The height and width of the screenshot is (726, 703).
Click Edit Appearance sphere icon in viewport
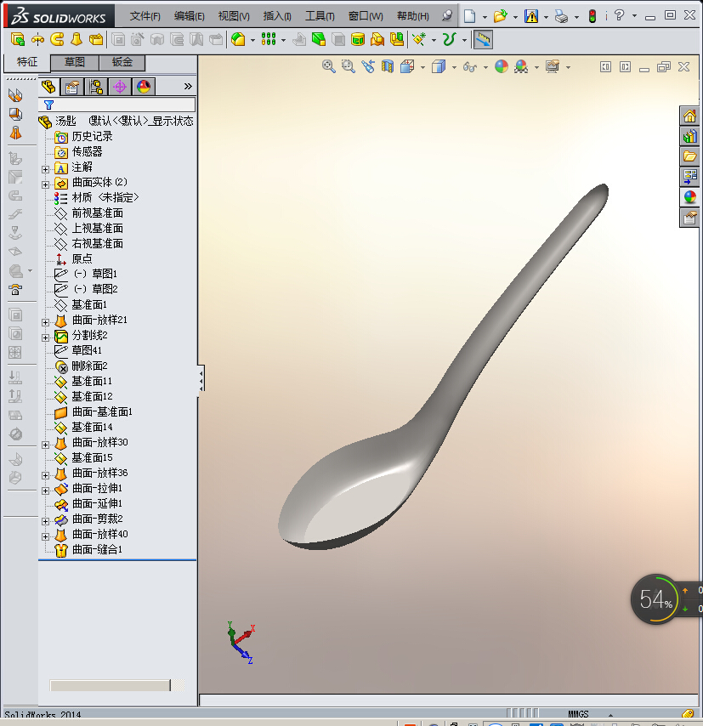pyautogui.click(x=502, y=66)
